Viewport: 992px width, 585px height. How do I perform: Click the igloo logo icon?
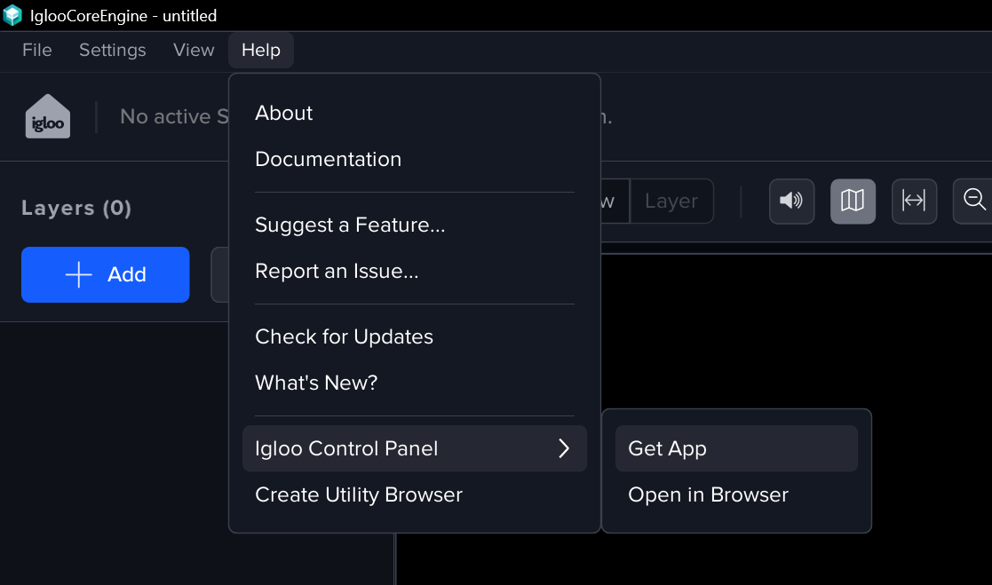48,116
